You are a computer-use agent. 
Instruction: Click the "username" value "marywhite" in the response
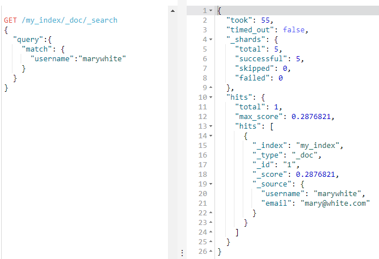click(337, 194)
